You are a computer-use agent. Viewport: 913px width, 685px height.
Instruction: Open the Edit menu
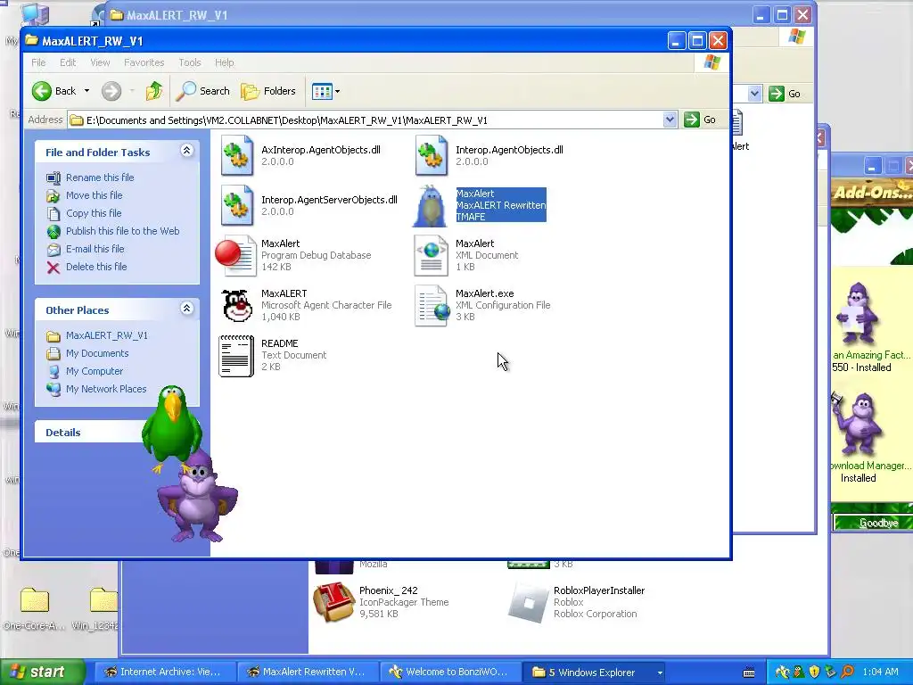[68, 62]
